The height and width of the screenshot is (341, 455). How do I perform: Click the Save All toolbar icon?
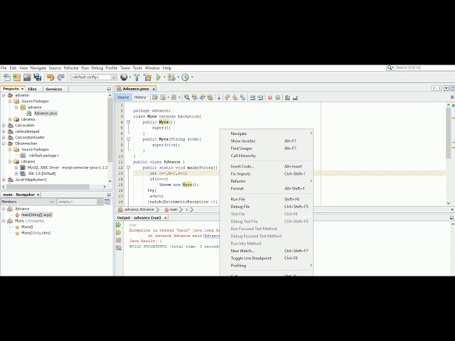[38, 77]
